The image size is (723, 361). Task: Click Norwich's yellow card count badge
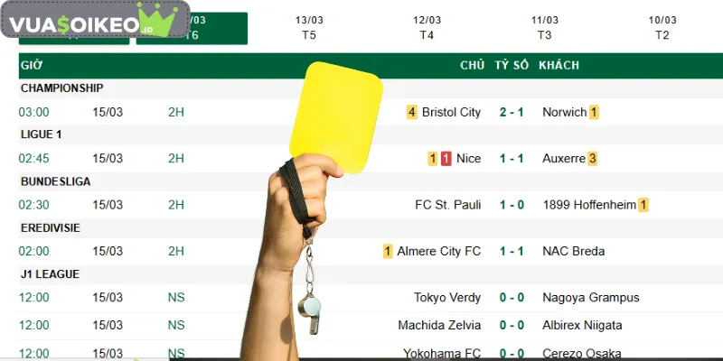(594, 112)
